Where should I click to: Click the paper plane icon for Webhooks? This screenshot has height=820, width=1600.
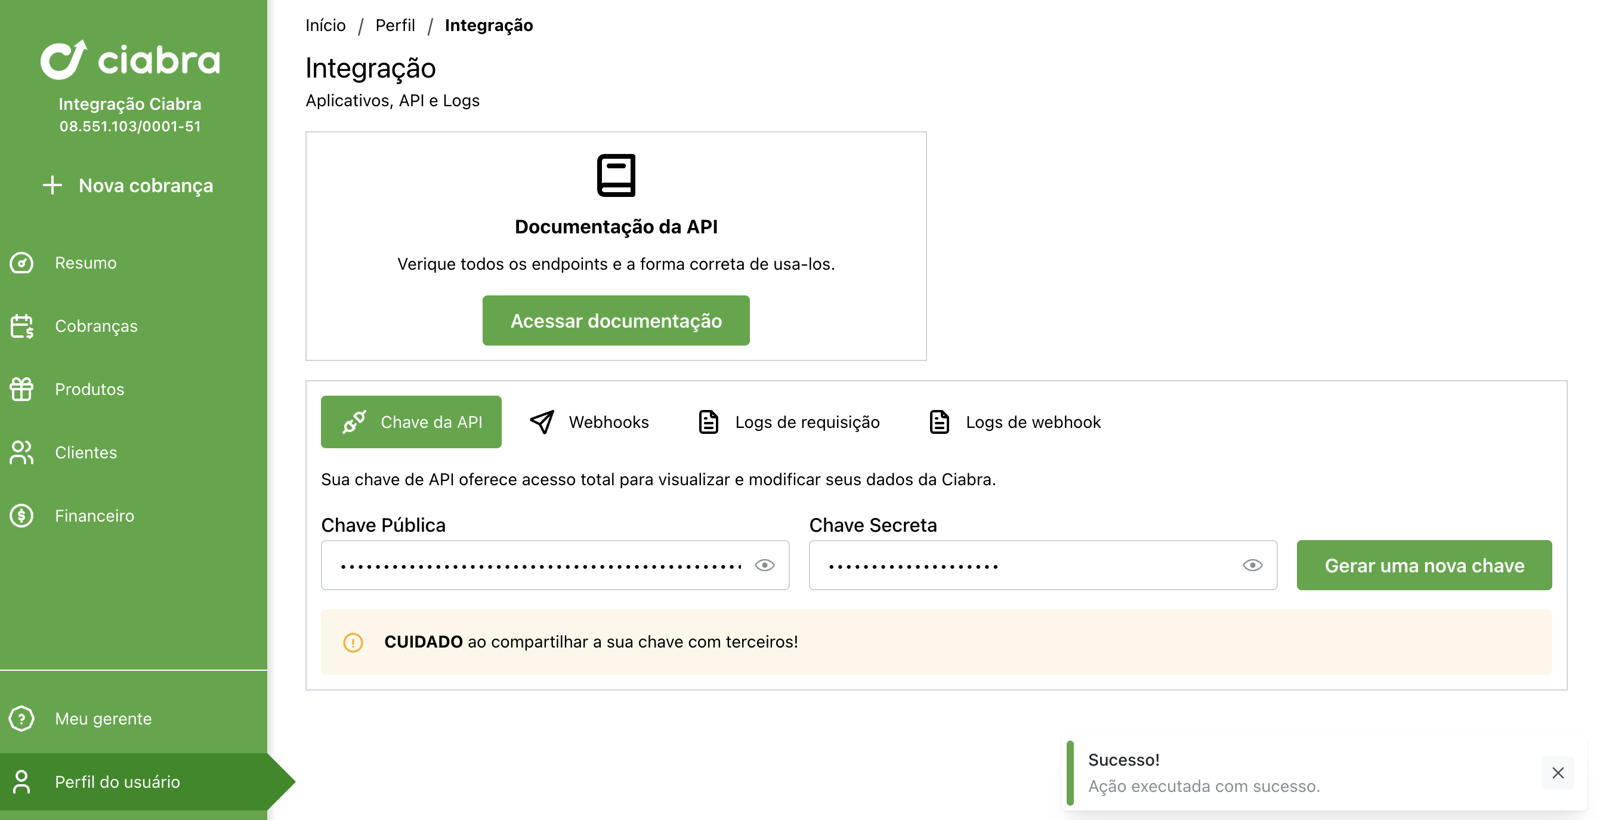click(542, 422)
